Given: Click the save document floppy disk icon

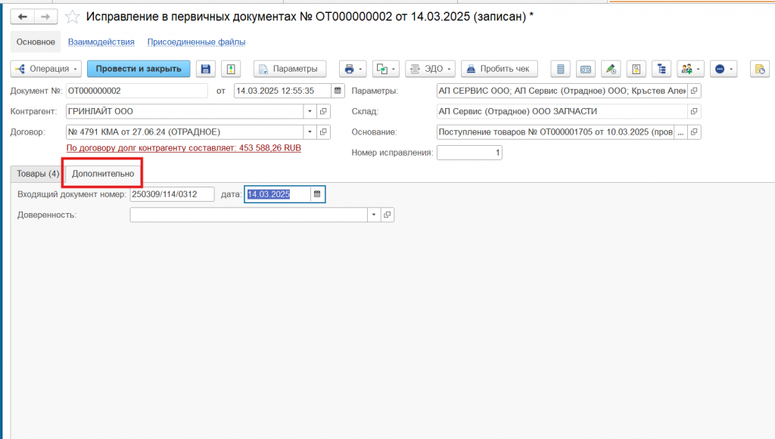Looking at the screenshot, I should pyautogui.click(x=204, y=69).
